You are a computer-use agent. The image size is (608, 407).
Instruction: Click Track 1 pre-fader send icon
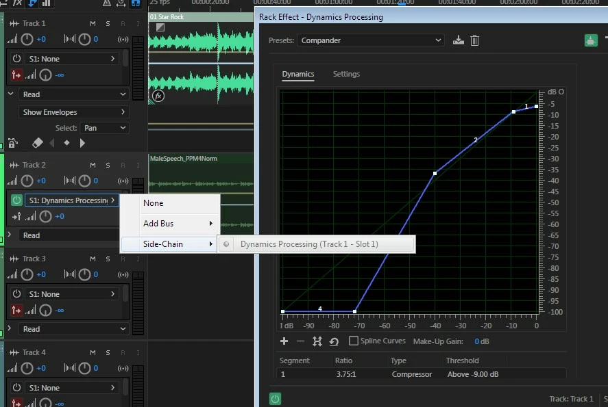16,75
